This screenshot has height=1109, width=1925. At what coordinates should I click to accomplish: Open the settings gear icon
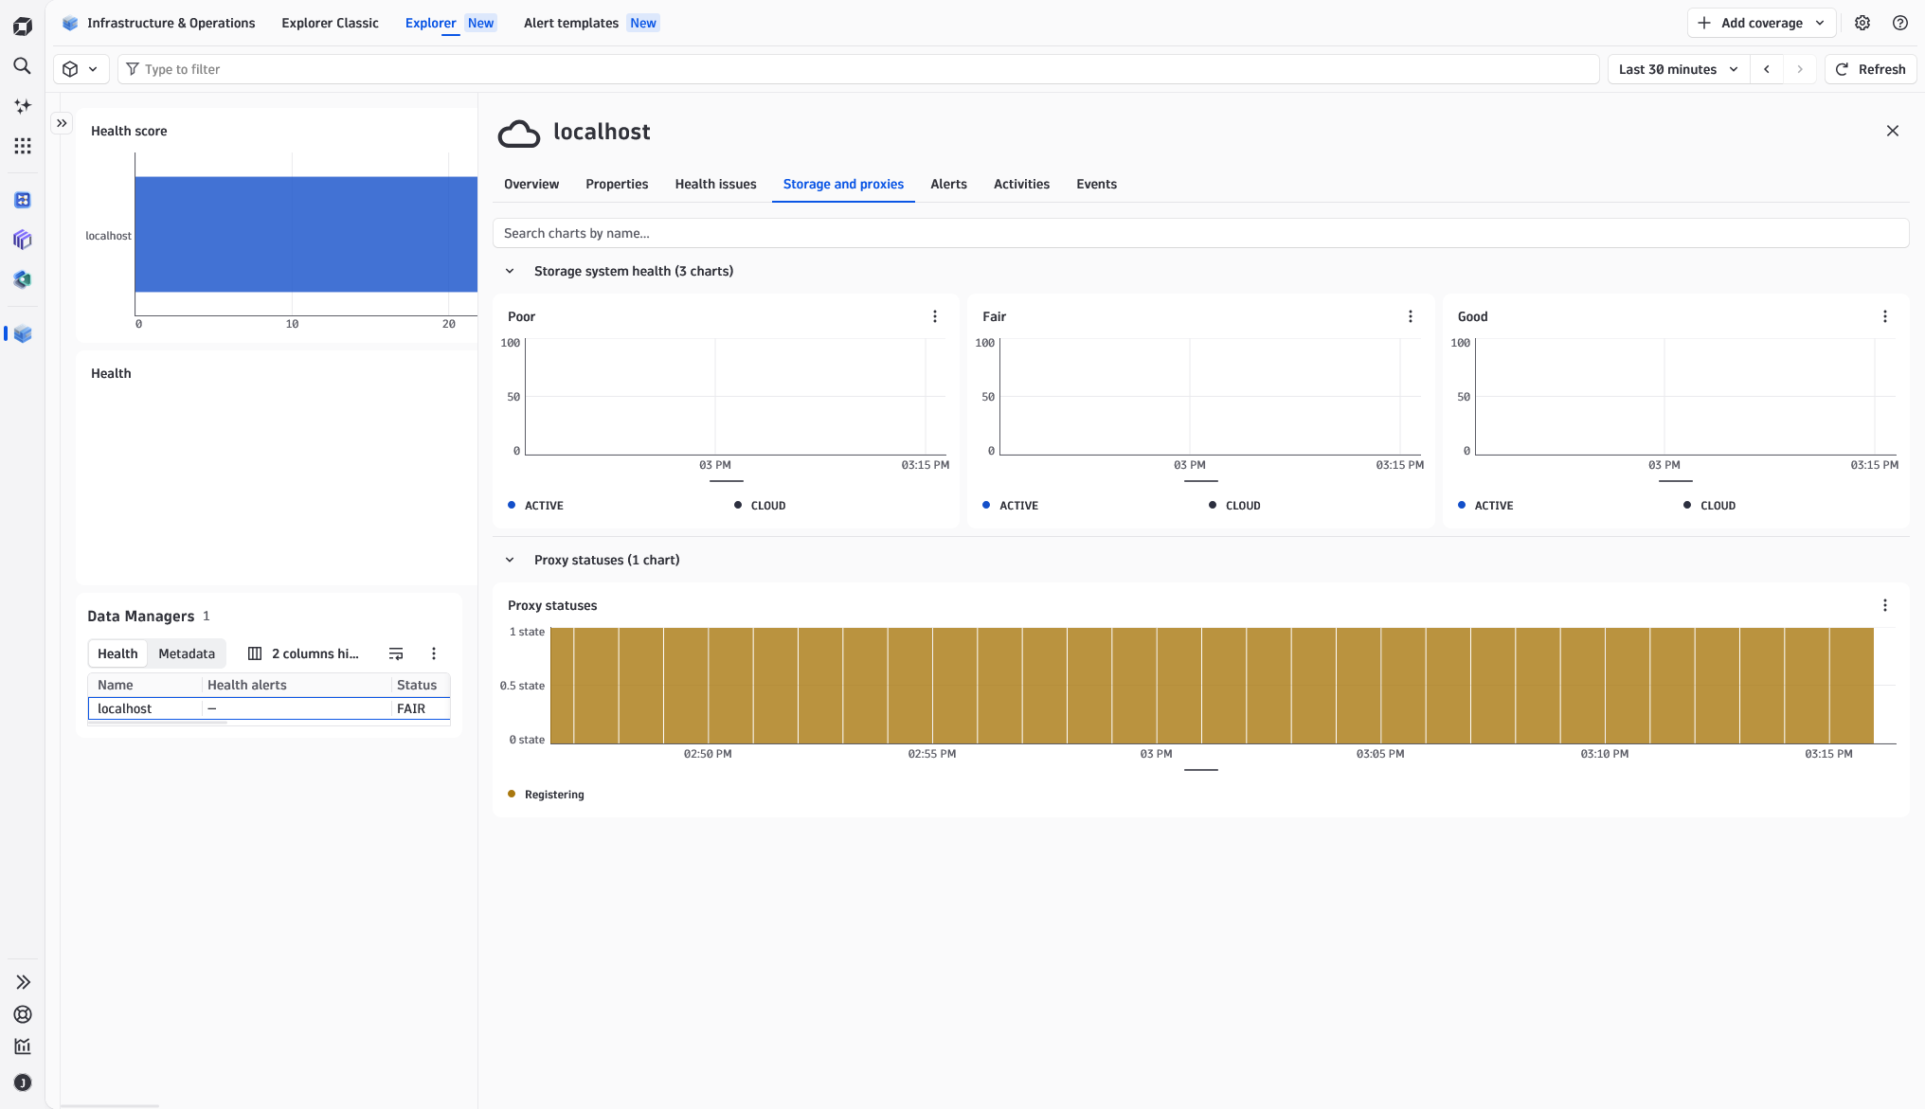tap(1862, 23)
